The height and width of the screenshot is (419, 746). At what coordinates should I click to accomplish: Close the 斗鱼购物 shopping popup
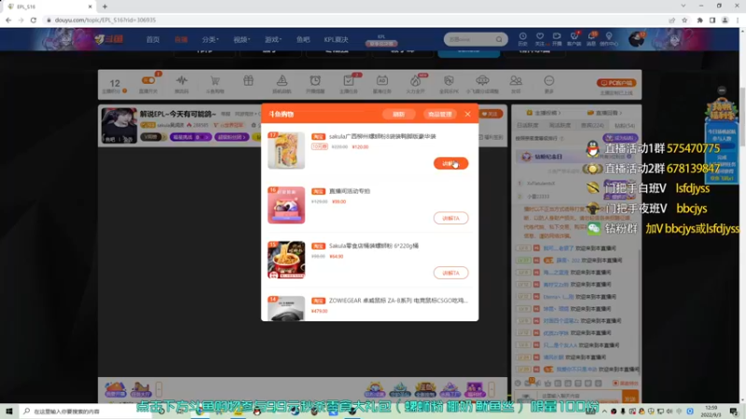[x=468, y=114]
